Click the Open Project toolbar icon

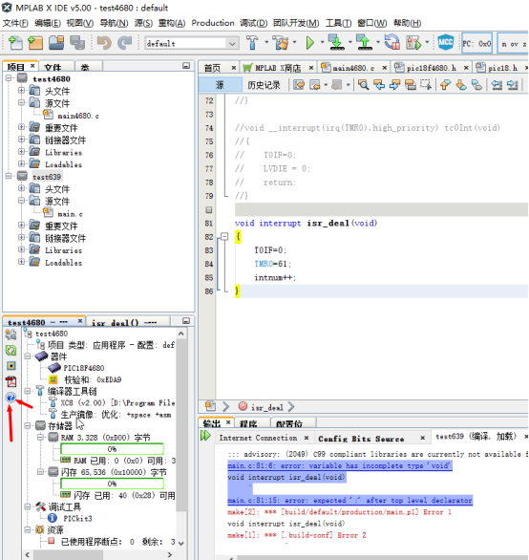(x=56, y=43)
